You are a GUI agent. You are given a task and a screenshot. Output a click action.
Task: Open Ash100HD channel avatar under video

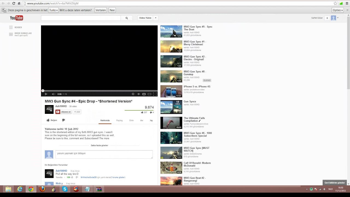tap(49, 109)
